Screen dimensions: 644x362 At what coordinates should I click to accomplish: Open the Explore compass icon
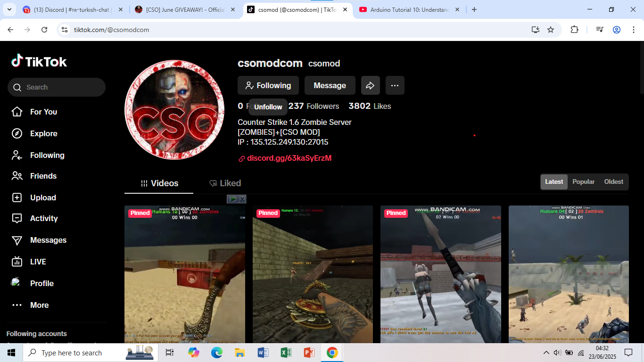(x=17, y=133)
